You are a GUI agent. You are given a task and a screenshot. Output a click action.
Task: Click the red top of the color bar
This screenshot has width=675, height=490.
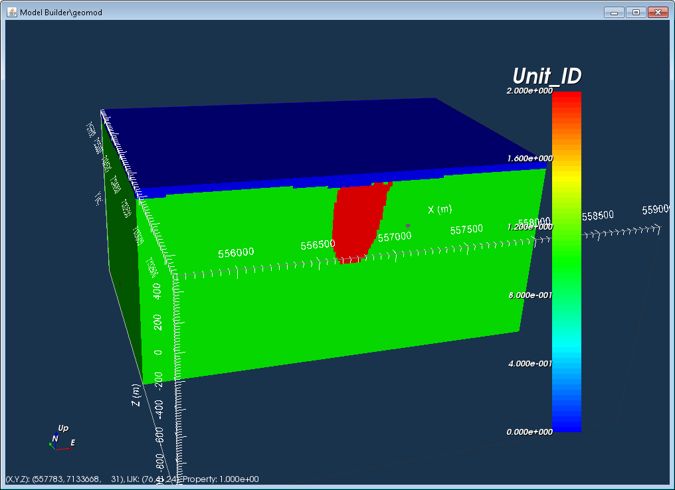point(567,100)
